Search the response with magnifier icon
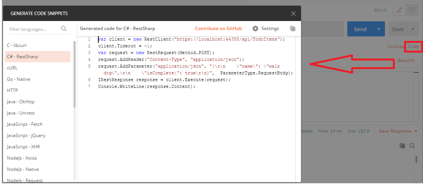The height and width of the screenshot is (184, 423). coord(412,146)
